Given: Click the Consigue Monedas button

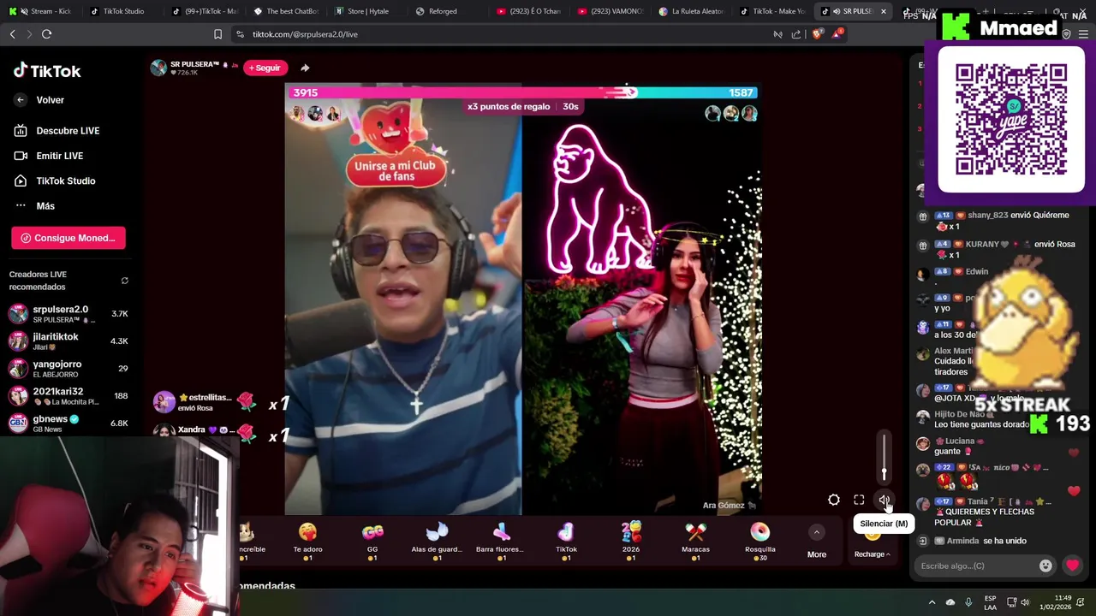Looking at the screenshot, I should [68, 238].
